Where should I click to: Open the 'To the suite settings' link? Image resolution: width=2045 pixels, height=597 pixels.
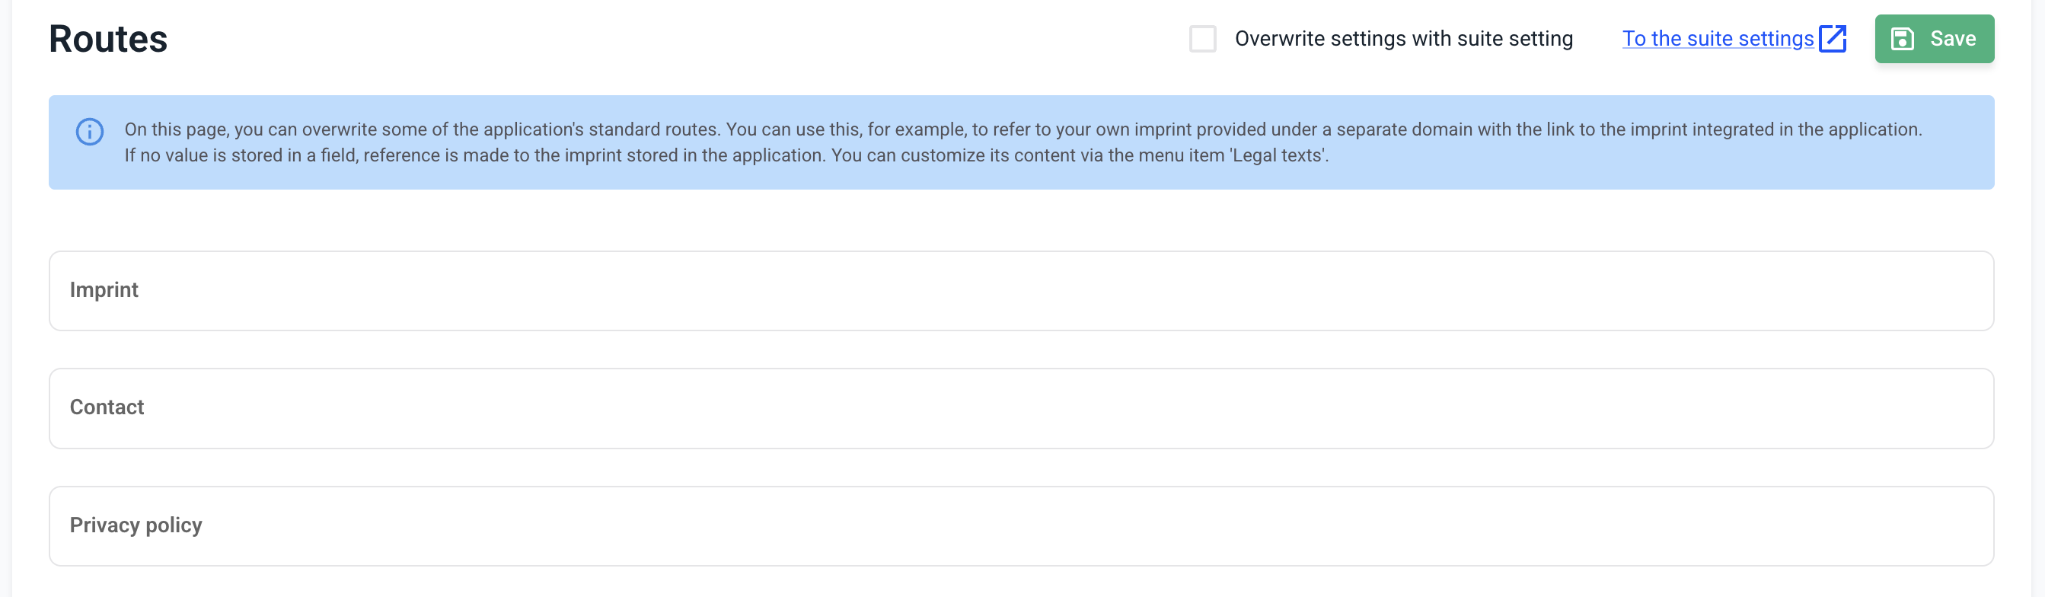(x=1717, y=39)
